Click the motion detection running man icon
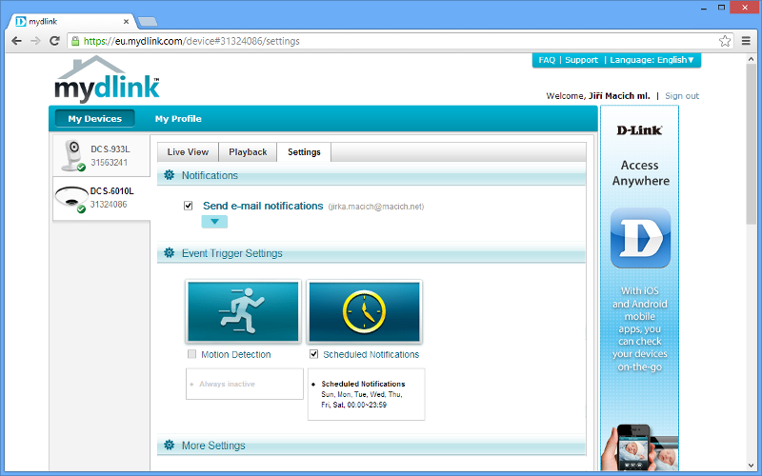Image resolution: width=762 pixels, height=476 pixels. point(244,311)
